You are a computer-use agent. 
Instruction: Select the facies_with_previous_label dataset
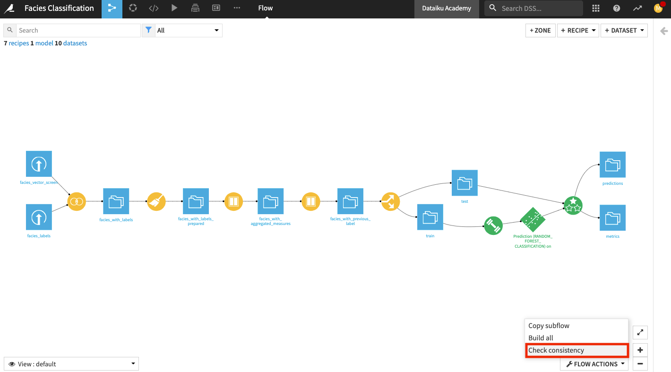350,201
